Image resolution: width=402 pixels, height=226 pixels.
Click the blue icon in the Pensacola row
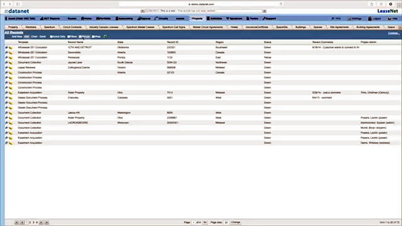tap(6, 57)
